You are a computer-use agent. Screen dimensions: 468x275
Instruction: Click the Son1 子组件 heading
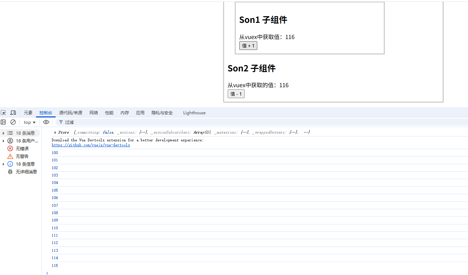[x=263, y=20]
